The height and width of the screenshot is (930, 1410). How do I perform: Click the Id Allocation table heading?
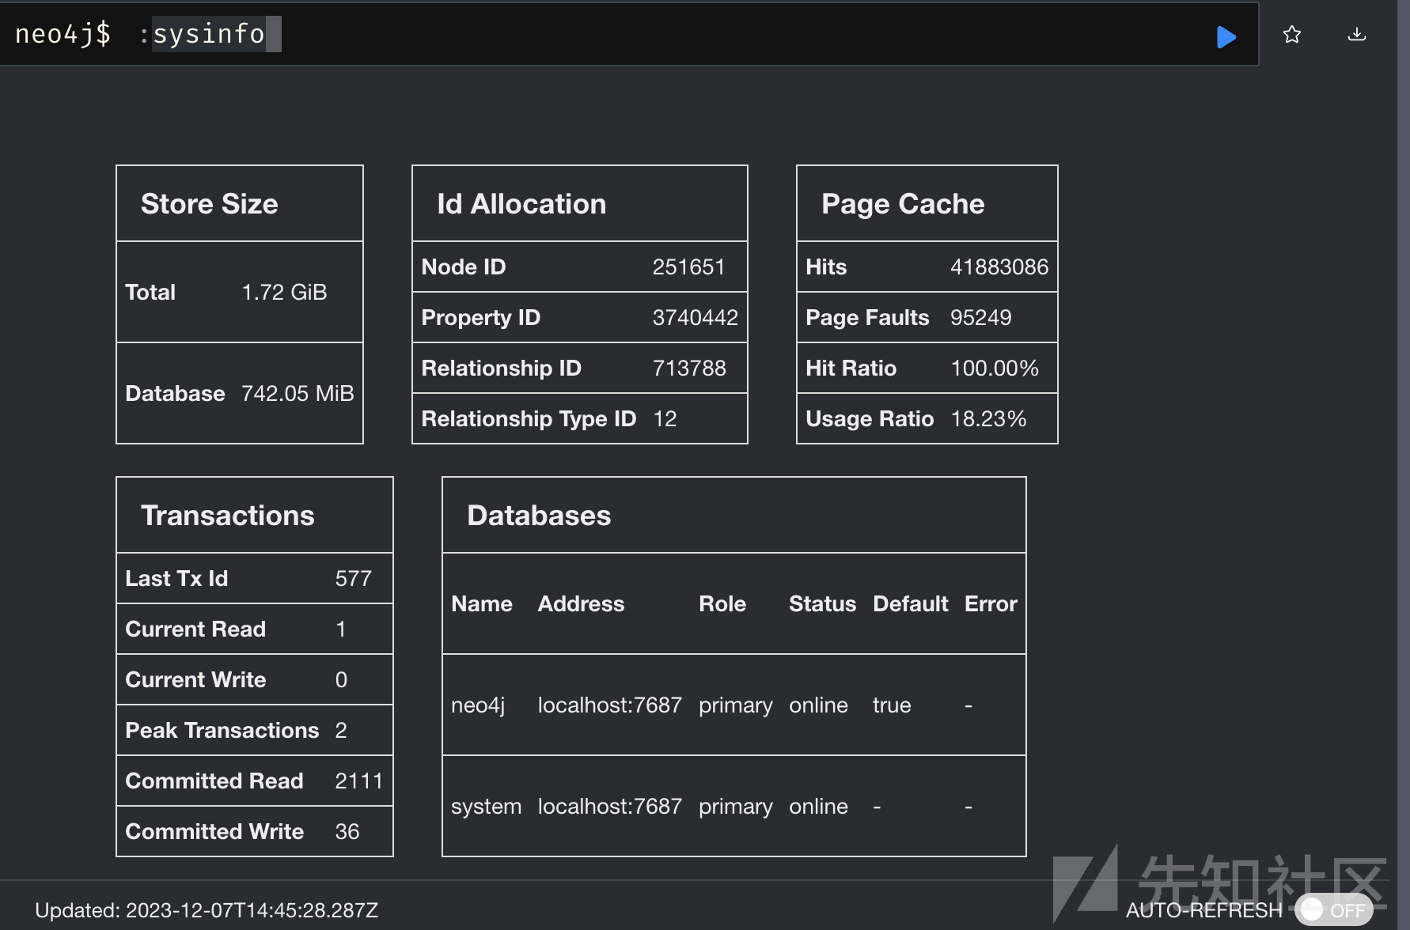pyautogui.click(x=521, y=204)
